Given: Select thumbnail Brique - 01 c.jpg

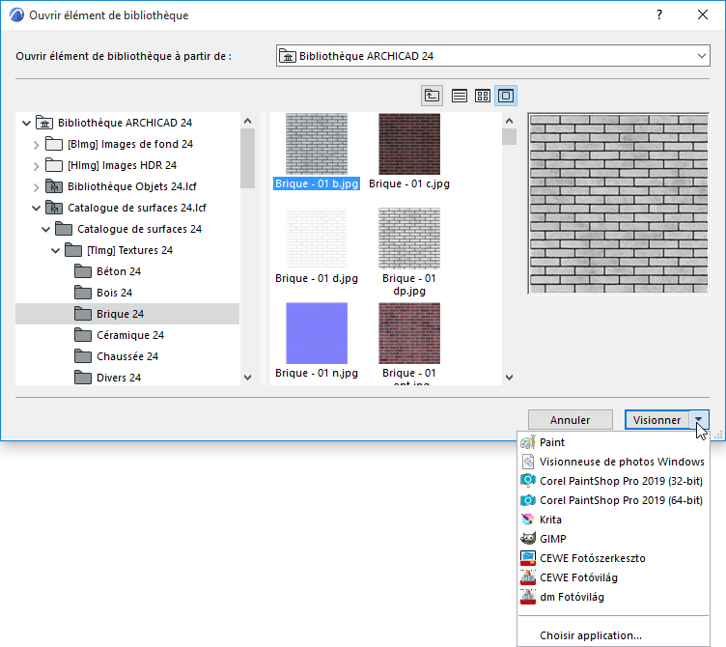Looking at the screenshot, I should [x=409, y=144].
